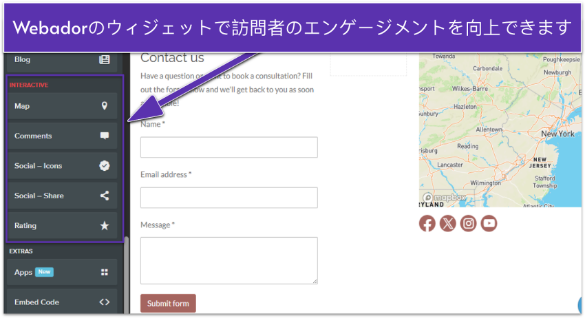
Task: Add the Social – Share widget
Action: (62, 196)
